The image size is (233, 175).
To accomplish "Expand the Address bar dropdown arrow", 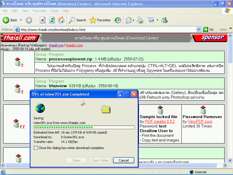I will click(199, 29).
